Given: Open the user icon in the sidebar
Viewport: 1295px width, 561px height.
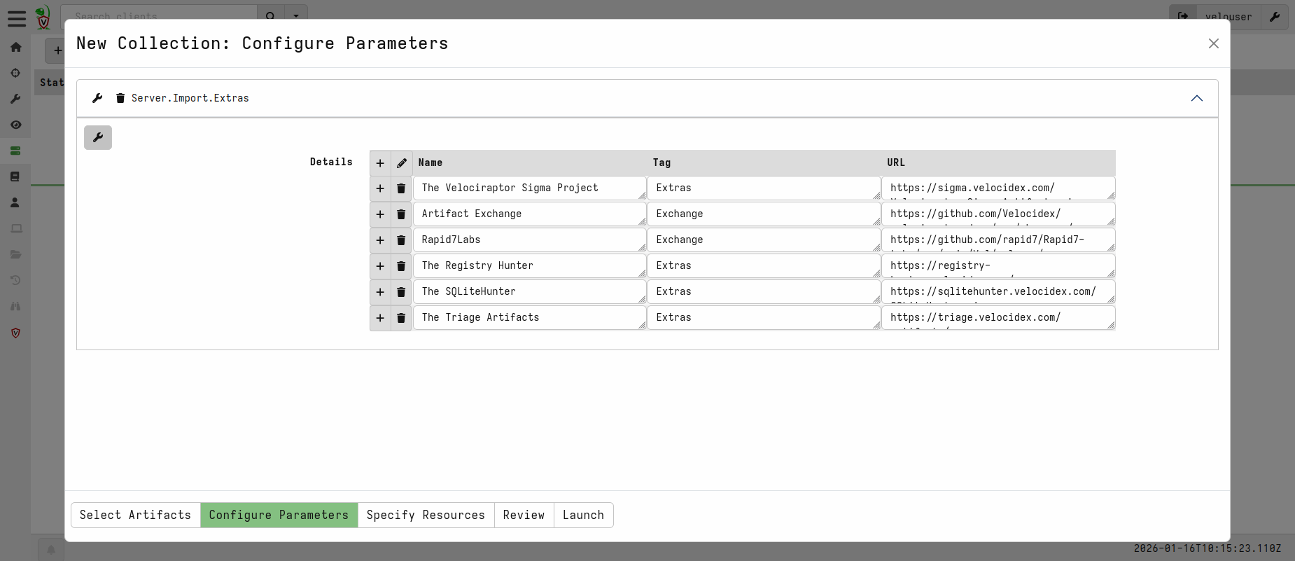Looking at the screenshot, I should click(x=15, y=202).
